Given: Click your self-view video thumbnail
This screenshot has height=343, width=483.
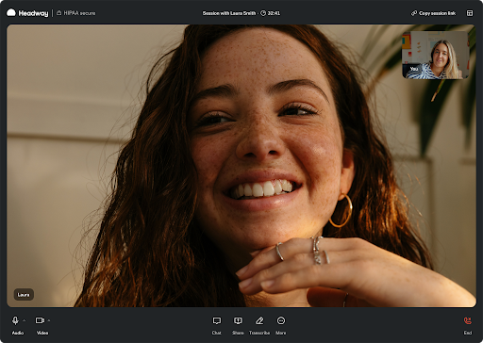Looking at the screenshot, I should pos(436,55).
